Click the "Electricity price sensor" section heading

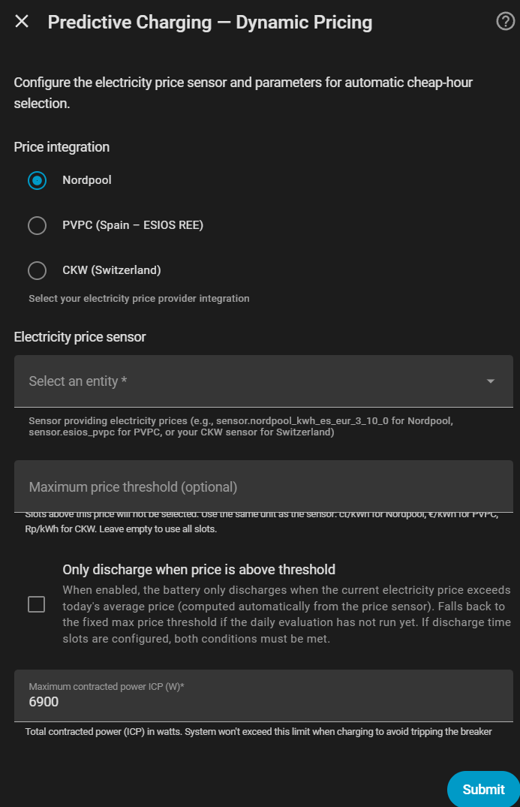pos(80,337)
